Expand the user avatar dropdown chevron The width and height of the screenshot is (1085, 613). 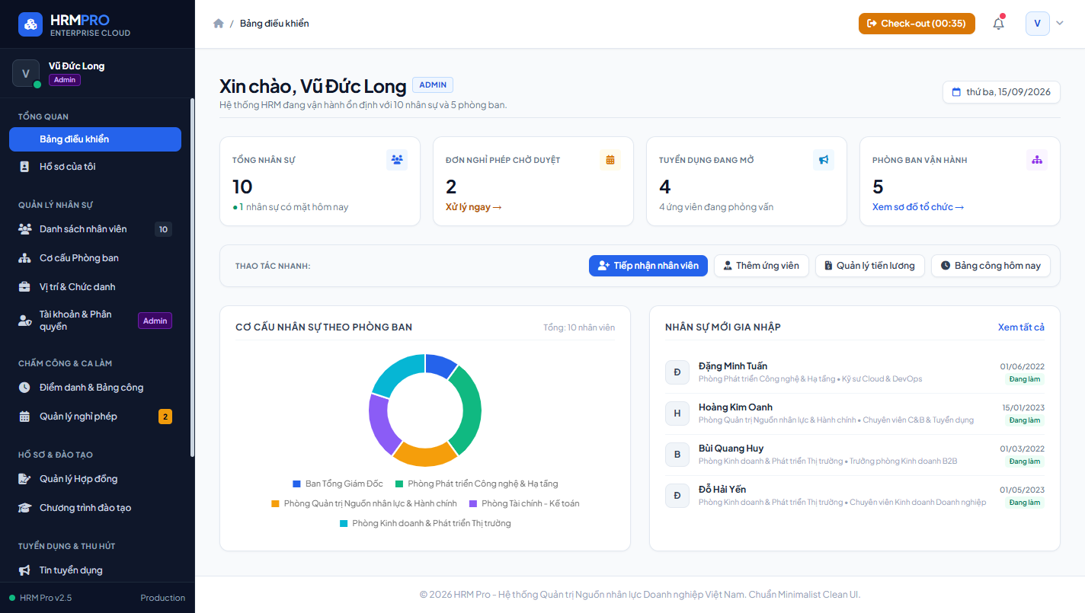1059,24
